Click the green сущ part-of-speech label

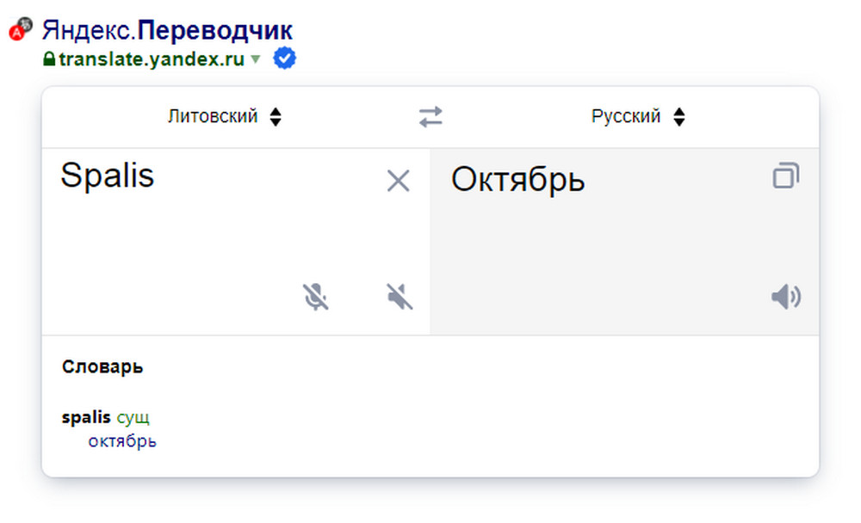point(133,418)
